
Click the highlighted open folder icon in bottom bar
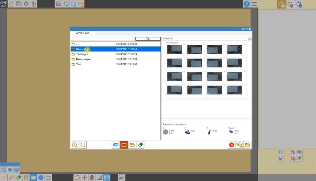pos(33,178)
